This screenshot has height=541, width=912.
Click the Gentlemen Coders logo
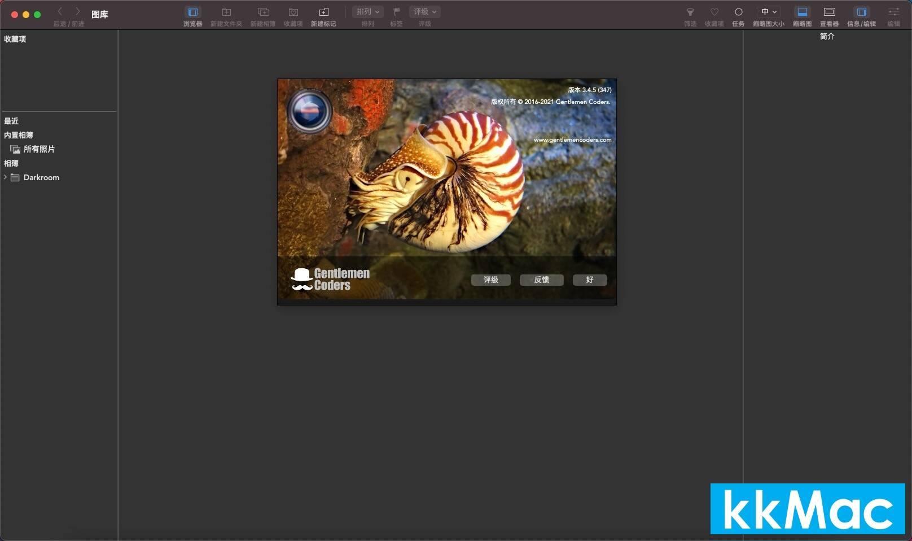(x=330, y=280)
